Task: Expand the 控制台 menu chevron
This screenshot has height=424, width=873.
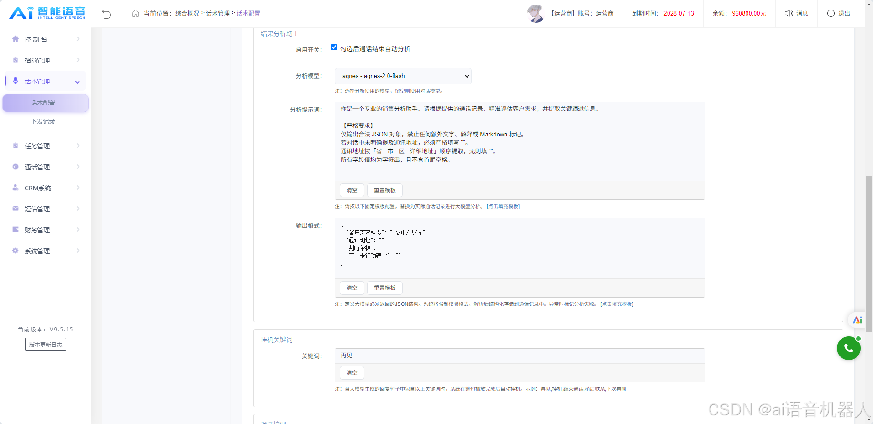Action: click(78, 39)
